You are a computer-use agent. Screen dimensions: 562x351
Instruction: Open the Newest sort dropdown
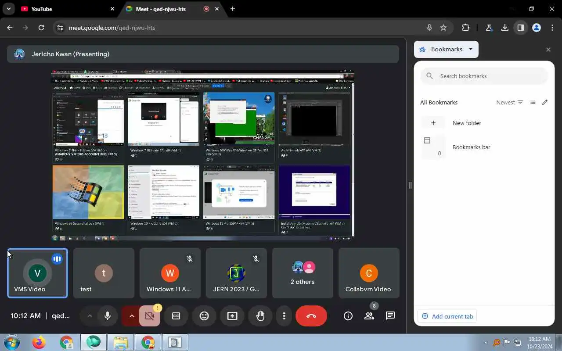(x=509, y=102)
